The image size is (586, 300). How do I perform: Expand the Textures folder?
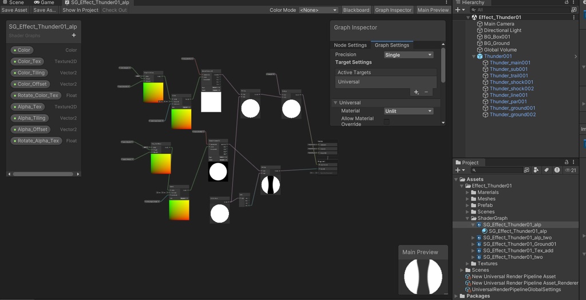(468, 264)
